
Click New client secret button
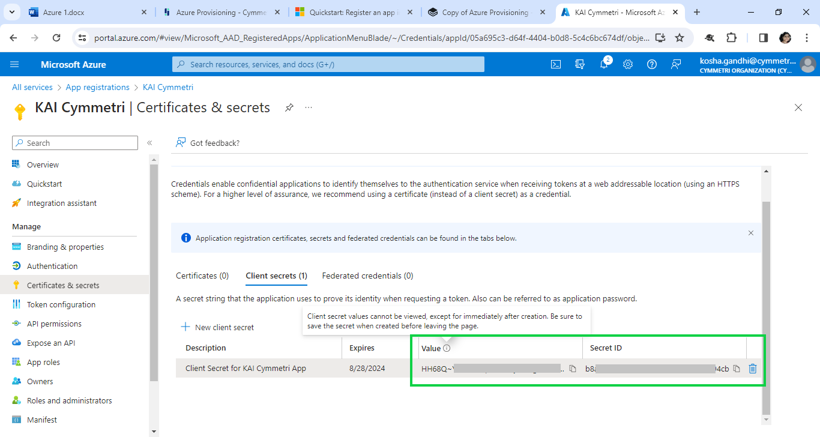coord(217,327)
